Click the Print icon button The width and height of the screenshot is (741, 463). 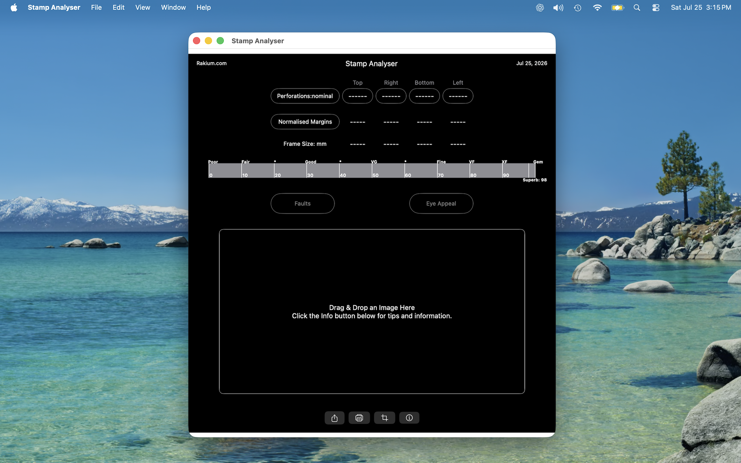(359, 418)
